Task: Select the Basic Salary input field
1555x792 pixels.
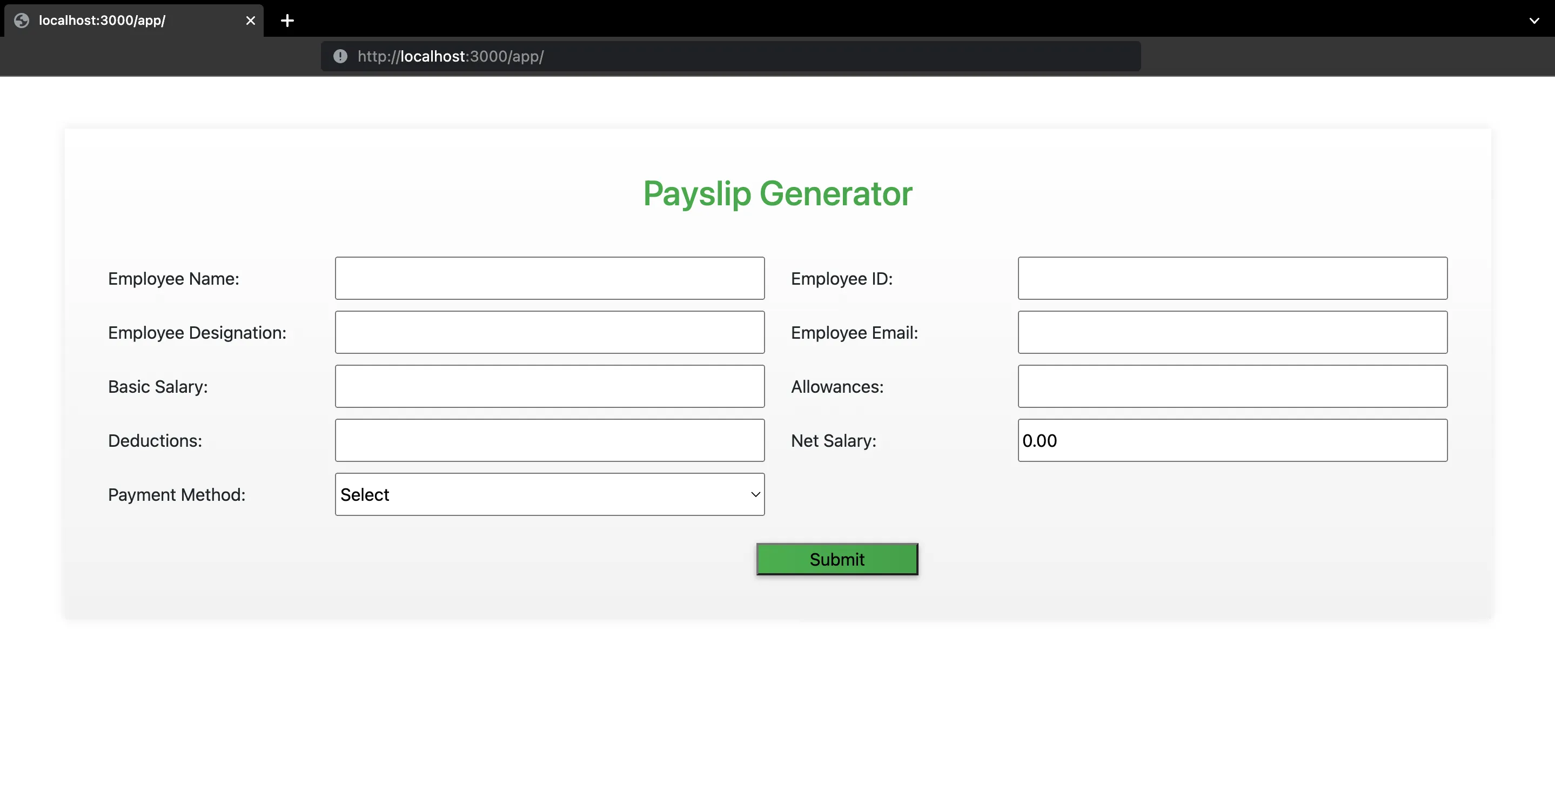Action: [549, 386]
